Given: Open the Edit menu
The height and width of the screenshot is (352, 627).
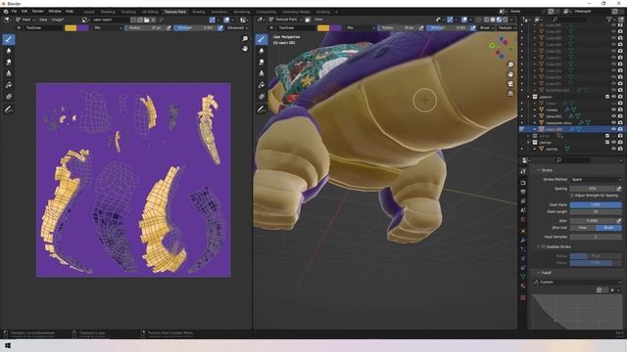Looking at the screenshot, I should point(24,11).
